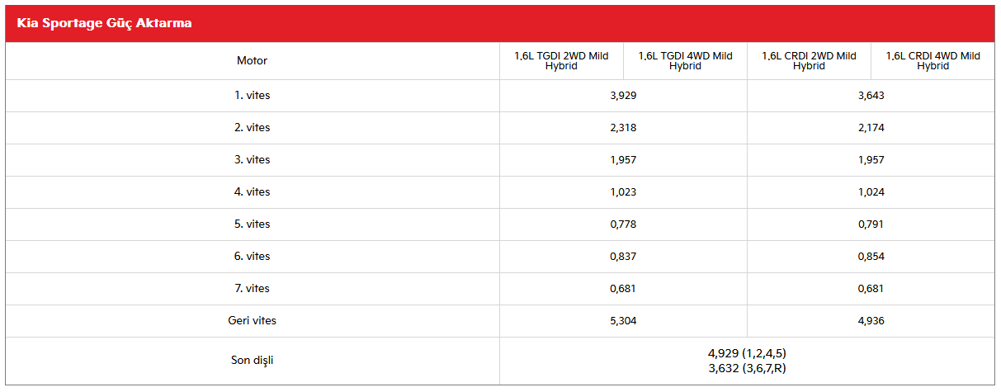
Task: Click 1,957 in the CRDI column
Action: [x=871, y=160]
